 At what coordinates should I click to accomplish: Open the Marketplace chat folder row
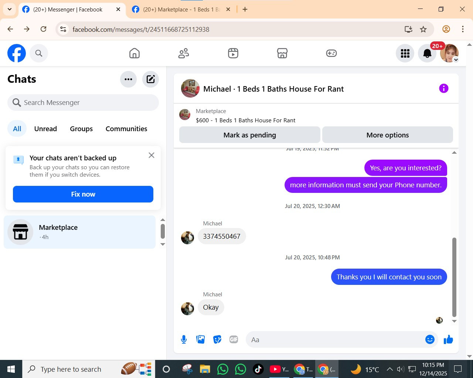click(80, 232)
